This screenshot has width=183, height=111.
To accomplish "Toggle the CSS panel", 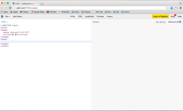I will click(x=80, y=16).
